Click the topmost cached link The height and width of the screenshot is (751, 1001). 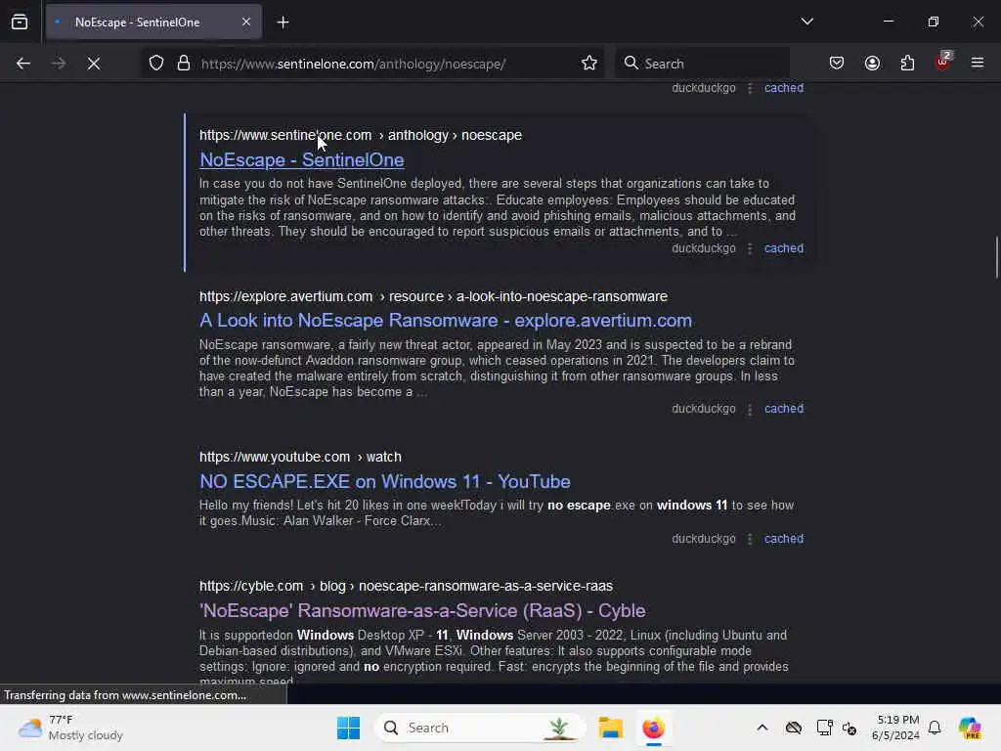(784, 88)
